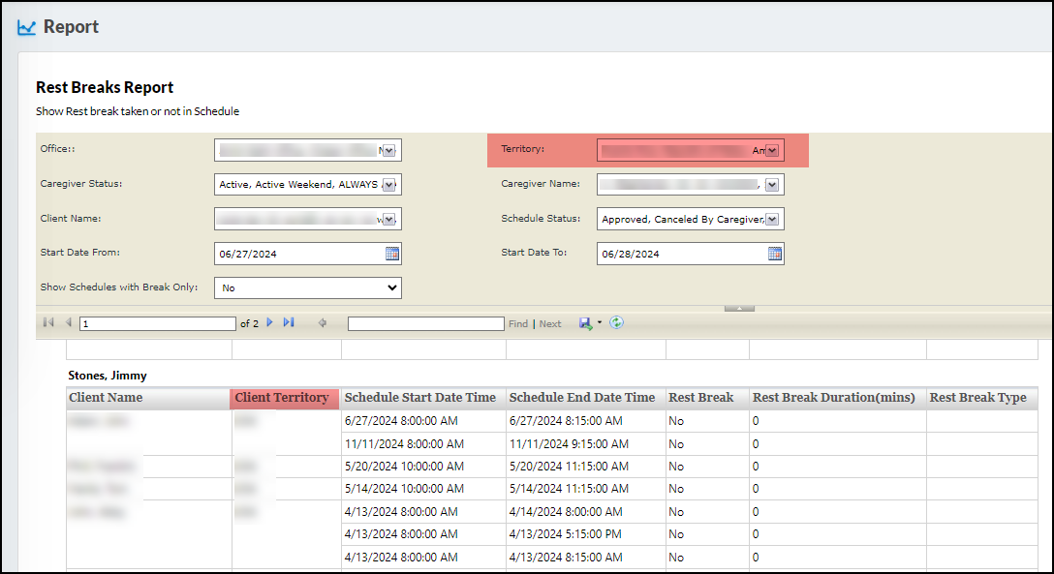Expand the Territory dropdown

pyautogui.click(x=772, y=151)
